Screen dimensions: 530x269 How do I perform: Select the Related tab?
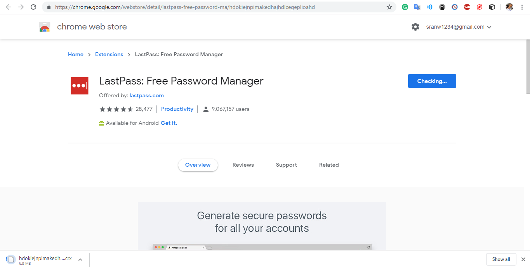pyautogui.click(x=329, y=165)
